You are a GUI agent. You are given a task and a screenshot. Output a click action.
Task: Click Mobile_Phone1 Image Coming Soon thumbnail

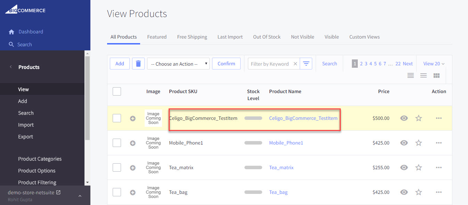point(153,143)
